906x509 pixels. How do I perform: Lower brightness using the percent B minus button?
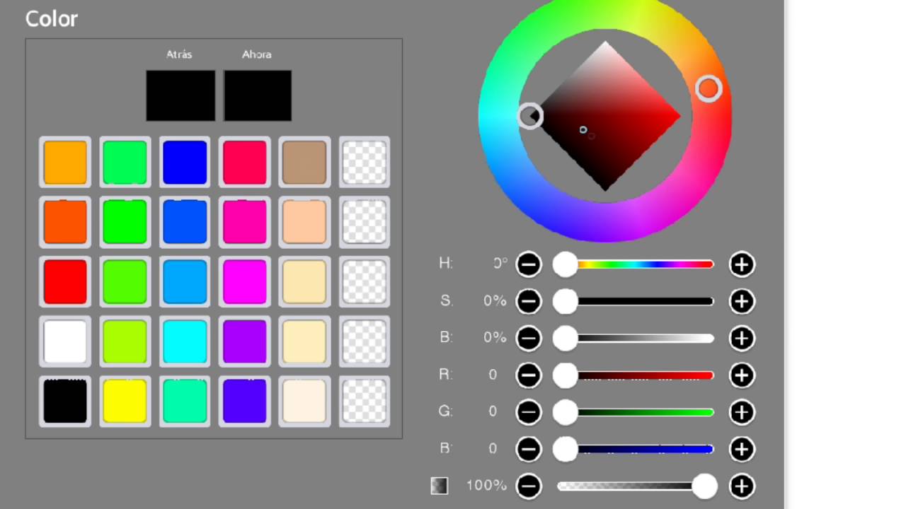[529, 338]
